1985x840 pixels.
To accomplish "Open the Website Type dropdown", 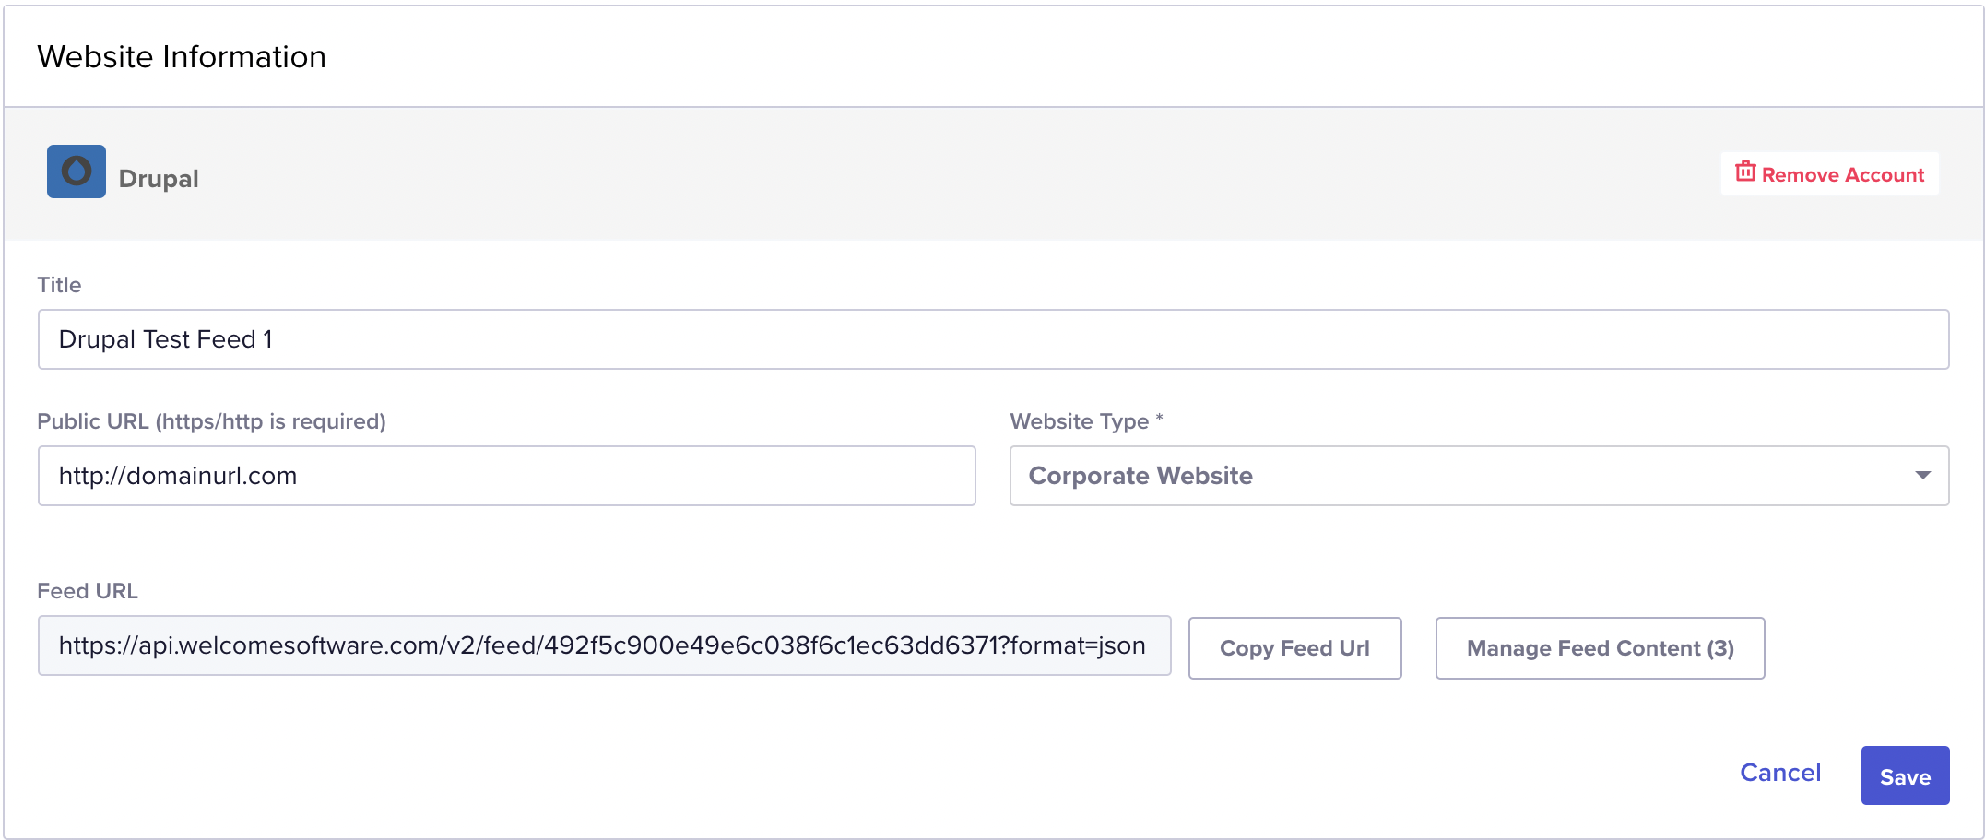I will point(1479,476).
